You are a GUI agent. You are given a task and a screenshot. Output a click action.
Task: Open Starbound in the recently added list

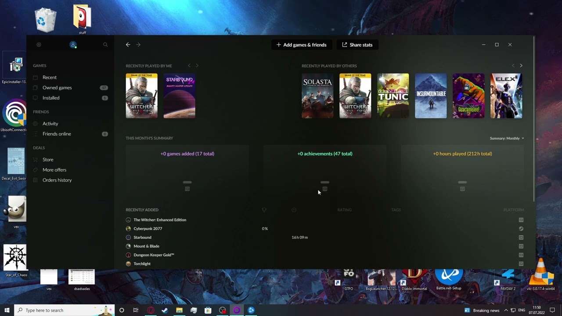pos(142,237)
